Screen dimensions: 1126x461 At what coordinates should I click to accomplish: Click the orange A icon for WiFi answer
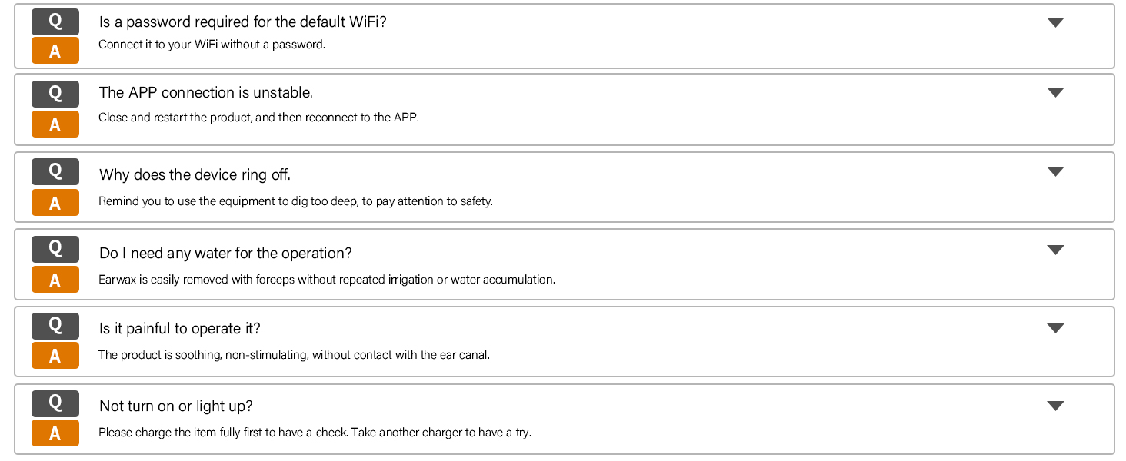pyautogui.click(x=55, y=51)
